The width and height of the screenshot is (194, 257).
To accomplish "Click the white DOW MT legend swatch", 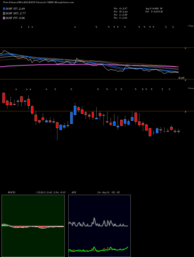I will [x=4, y=14].
